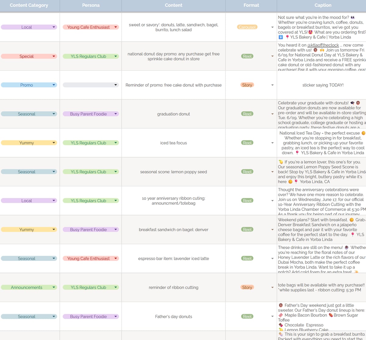This screenshot has height=340, width=366.
Task: Open Young Cafe Enthusiast persona in lavender latte row
Action: coord(91,258)
